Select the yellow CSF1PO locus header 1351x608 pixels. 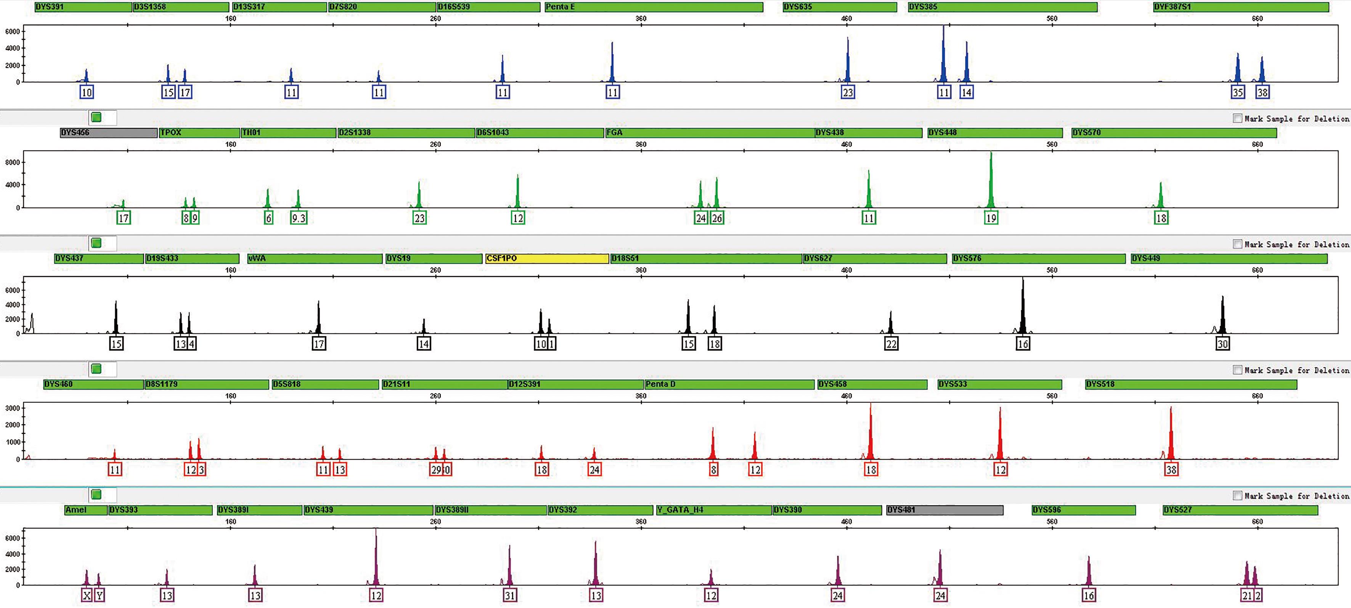tap(546, 258)
